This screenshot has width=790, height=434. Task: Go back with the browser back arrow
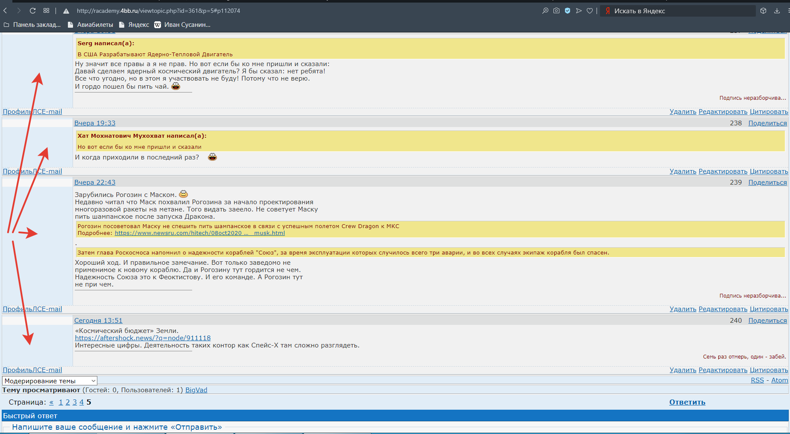6,11
